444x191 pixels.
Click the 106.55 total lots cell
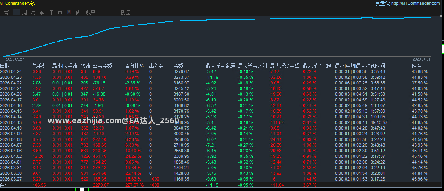(x=39, y=185)
